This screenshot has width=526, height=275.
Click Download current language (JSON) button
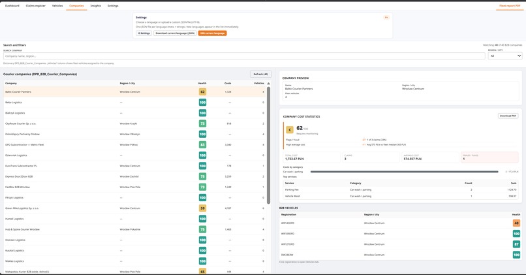pyautogui.click(x=175, y=33)
